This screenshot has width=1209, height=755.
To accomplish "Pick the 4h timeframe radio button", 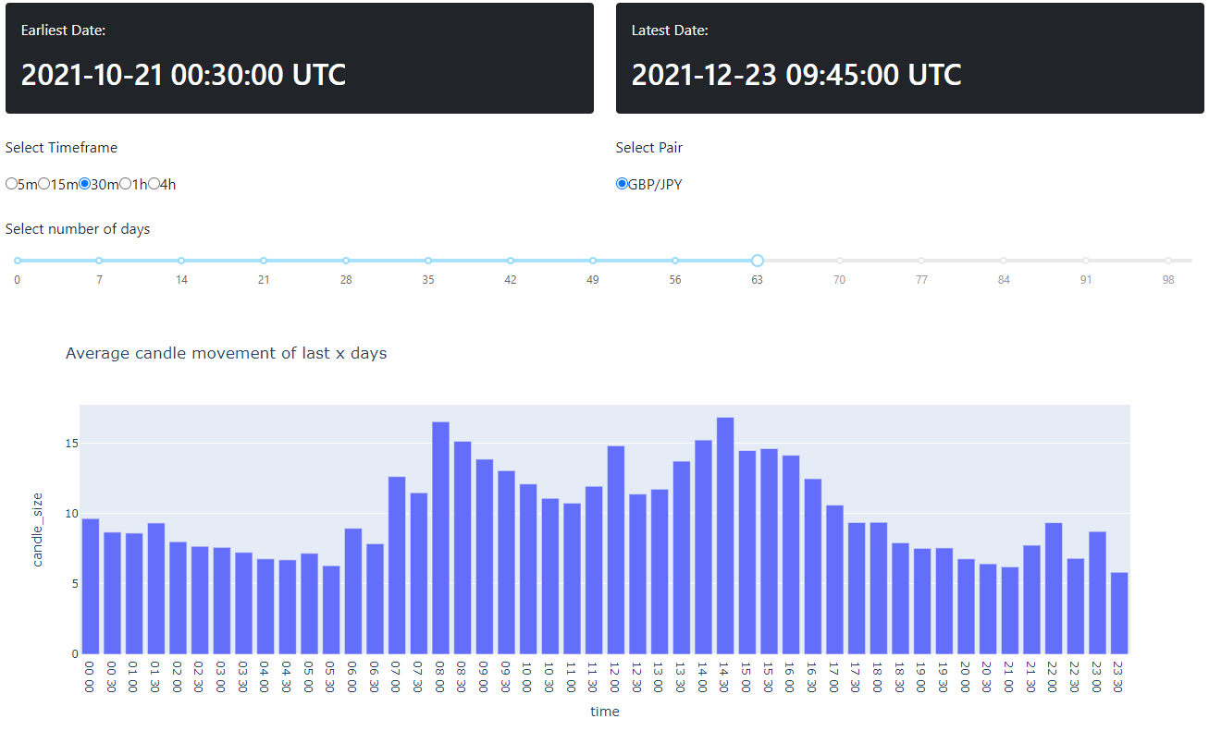I will click(x=154, y=184).
